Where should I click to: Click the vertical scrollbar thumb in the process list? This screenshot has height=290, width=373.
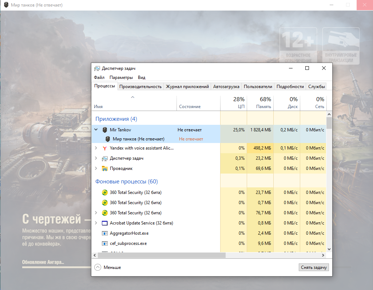coord(329,123)
